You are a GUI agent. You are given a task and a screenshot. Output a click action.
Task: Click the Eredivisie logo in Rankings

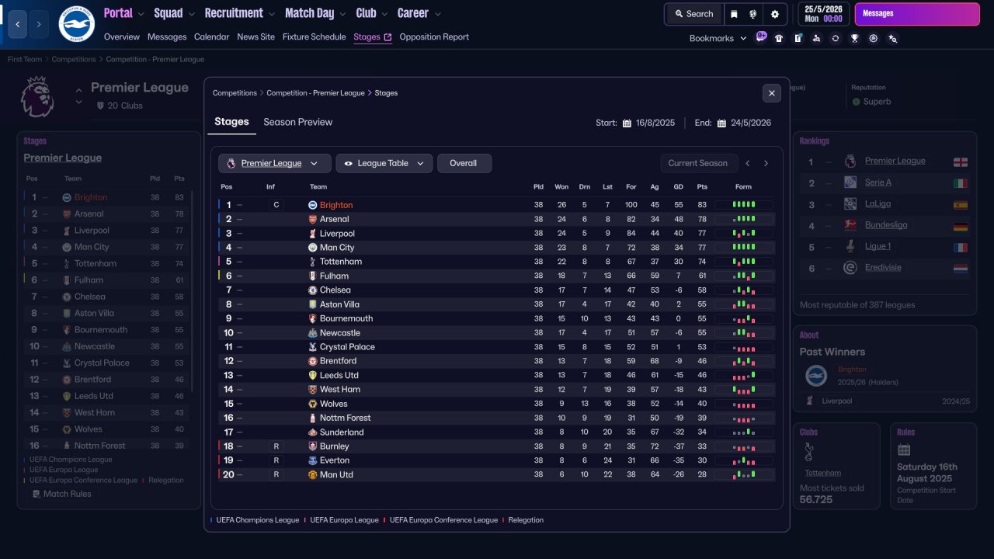click(x=850, y=268)
